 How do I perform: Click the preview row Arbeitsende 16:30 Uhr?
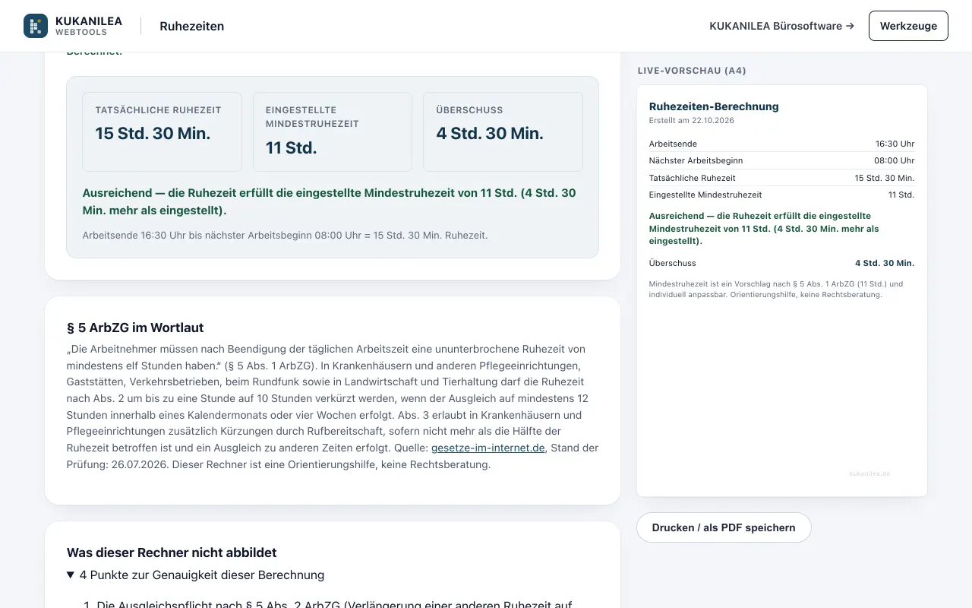(781, 144)
